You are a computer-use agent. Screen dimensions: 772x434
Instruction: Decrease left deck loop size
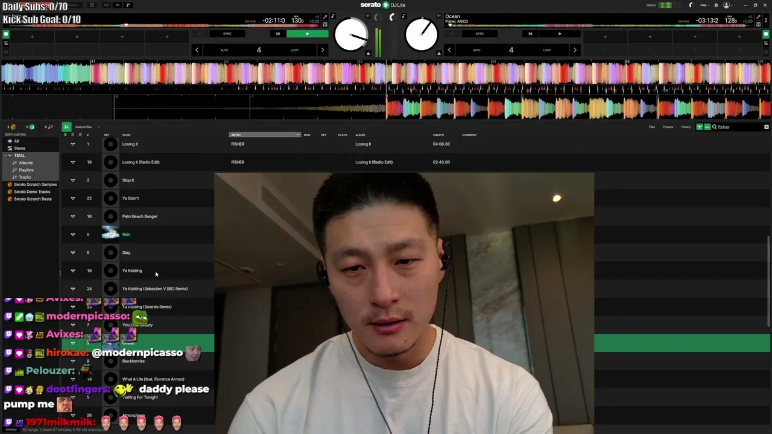click(x=197, y=50)
